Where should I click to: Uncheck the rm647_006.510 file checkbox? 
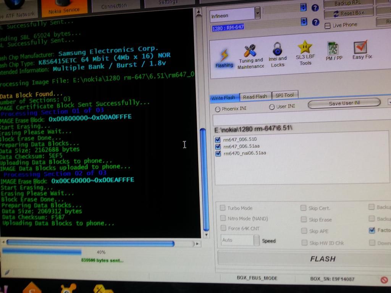(x=218, y=140)
